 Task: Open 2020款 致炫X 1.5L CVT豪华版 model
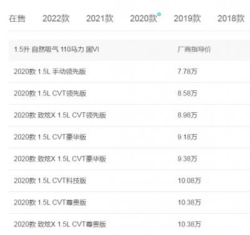60,159
